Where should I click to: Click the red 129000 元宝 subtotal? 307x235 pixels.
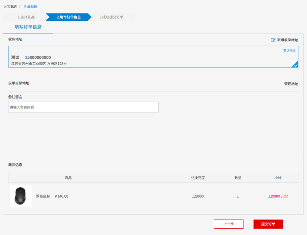point(278,196)
